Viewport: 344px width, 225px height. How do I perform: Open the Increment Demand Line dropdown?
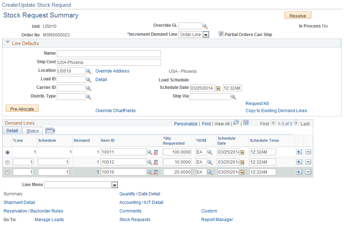click(205, 34)
